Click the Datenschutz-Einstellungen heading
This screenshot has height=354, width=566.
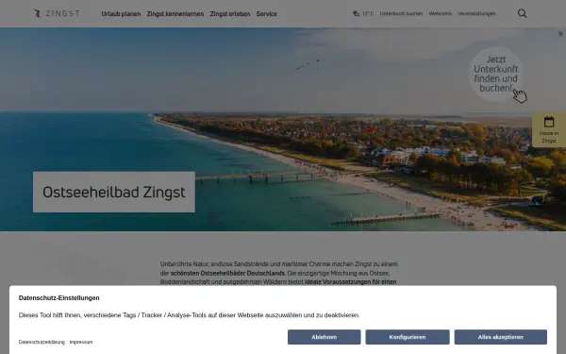58,298
